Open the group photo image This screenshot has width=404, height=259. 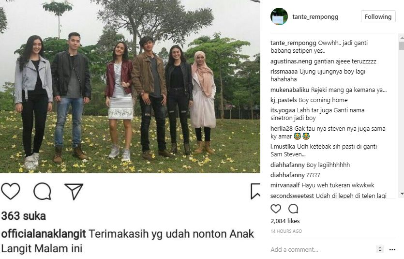point(130,86)
